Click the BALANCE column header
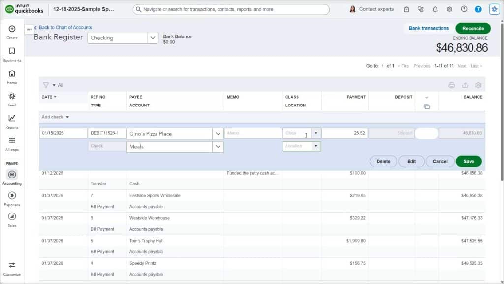This screenshot has height=284, width=504. click(473, 97)
